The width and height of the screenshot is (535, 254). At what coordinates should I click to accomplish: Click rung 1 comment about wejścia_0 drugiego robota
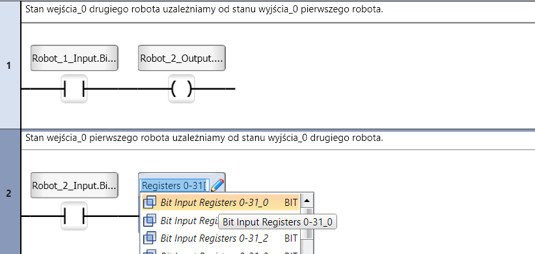pos(204,10)
